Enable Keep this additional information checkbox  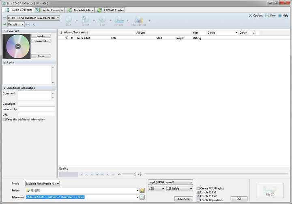tap(4, 119)
